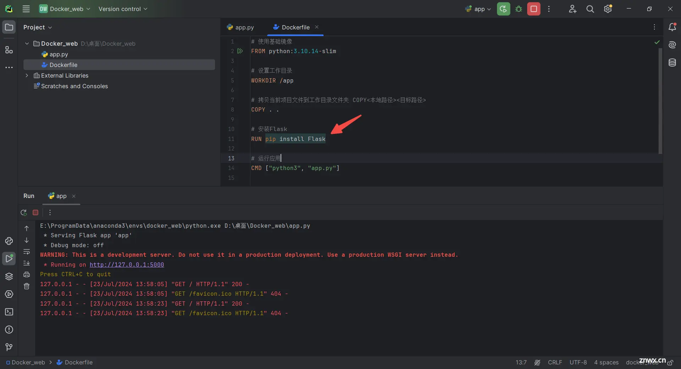Open the Project tool window icon
The width and height of the screenshot is (681, 369).
[9, 27]
